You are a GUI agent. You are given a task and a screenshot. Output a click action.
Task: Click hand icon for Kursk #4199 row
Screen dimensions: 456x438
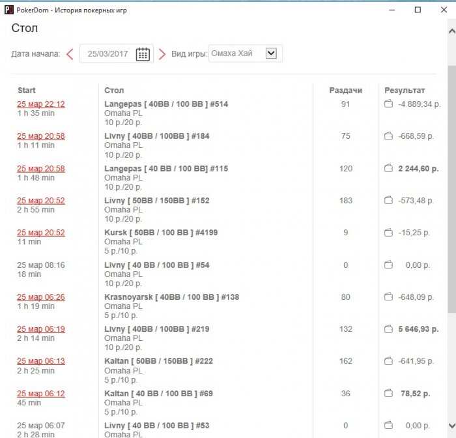[x=389, y=233]
